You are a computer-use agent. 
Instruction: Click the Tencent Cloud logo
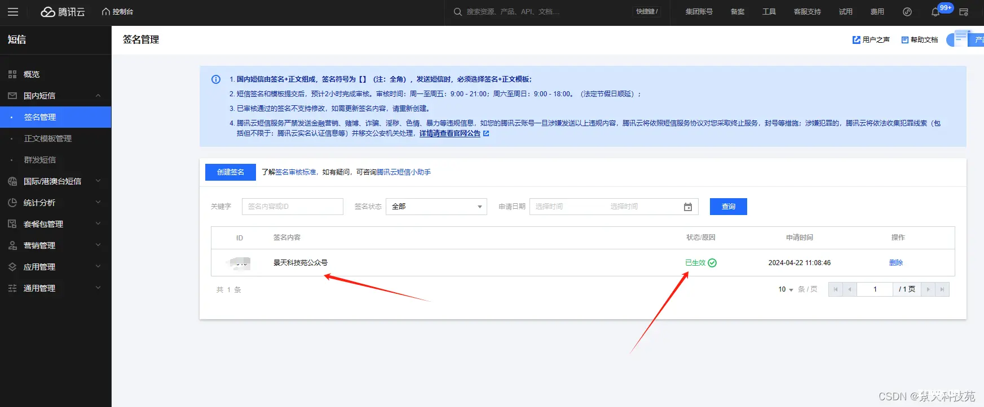click(x=63, y=12)
